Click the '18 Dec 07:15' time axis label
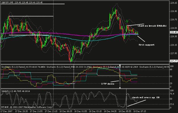 [140, 111]
